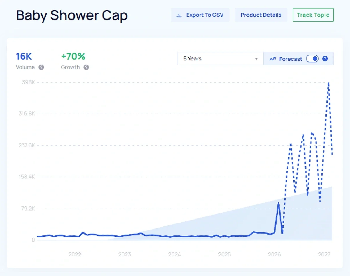Screen dimensions: 350x276
Task: Toggle the forecast switch on the chart header
Action: [312, 59]
